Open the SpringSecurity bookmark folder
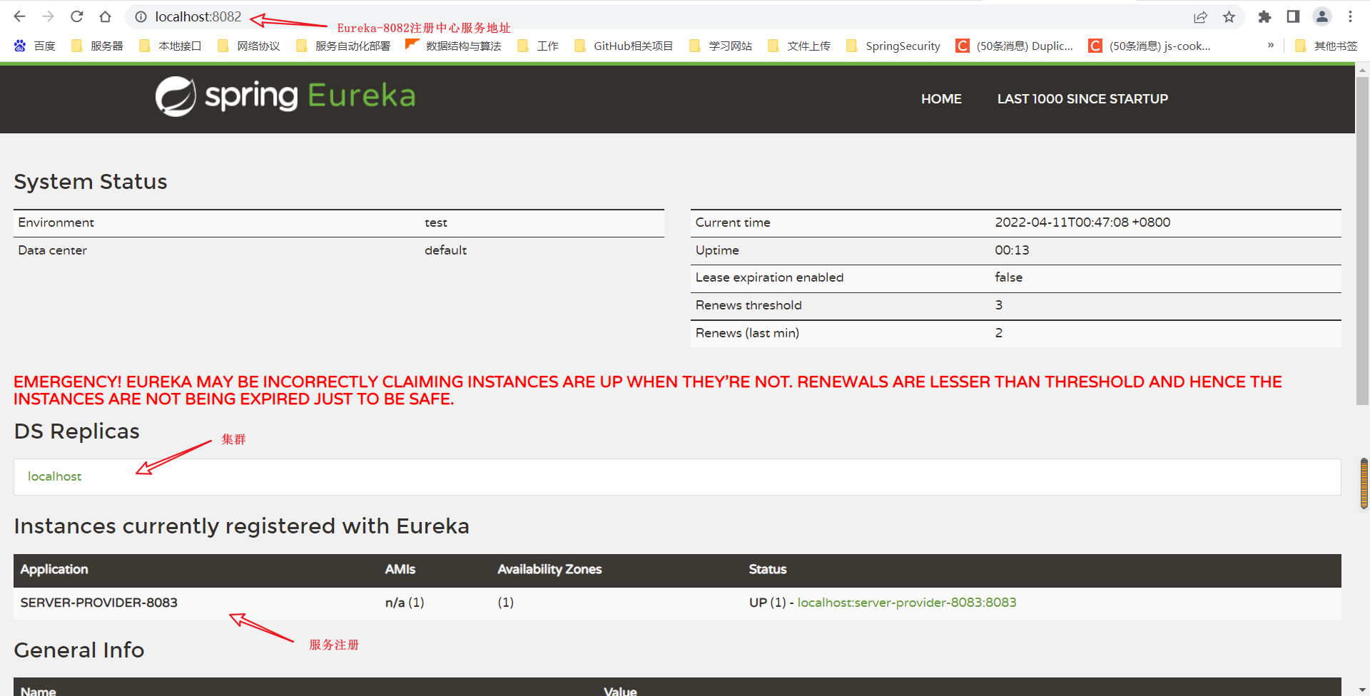 [x=893, y=46]
